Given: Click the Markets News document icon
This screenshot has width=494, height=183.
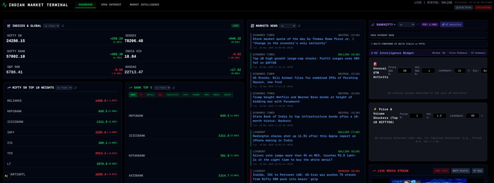Looking at the screenshot, I should pos(252,26).
